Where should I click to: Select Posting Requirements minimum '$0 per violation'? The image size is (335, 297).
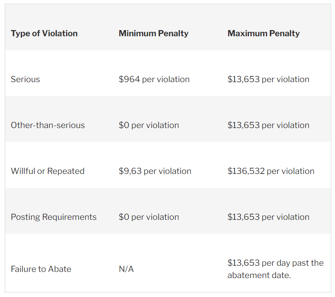(x=149, y=217)
